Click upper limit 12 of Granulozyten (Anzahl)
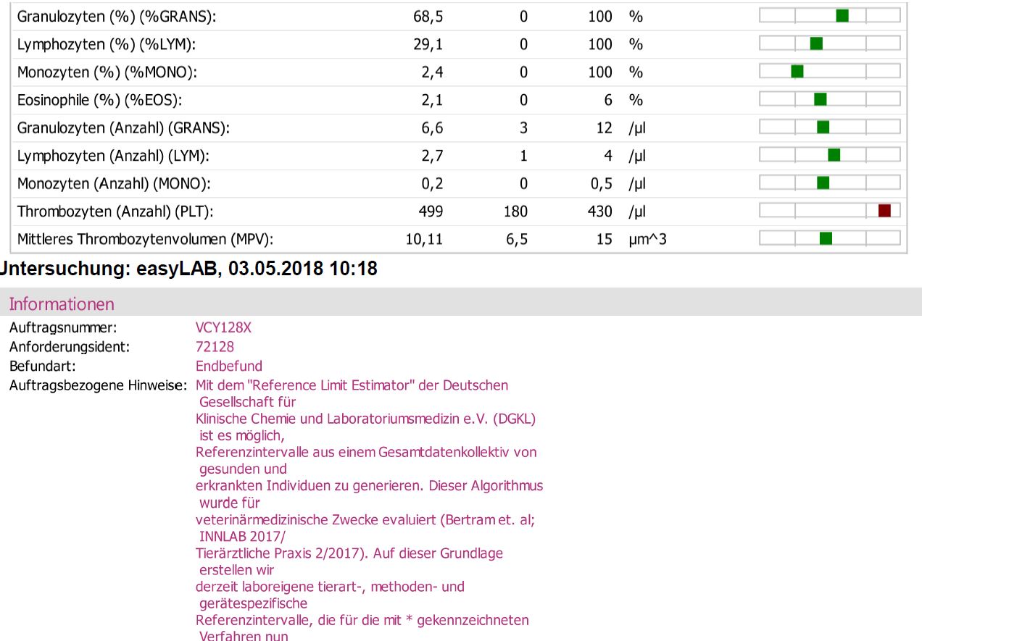Viewport: 1009px width, 641px height. (605, 128)
